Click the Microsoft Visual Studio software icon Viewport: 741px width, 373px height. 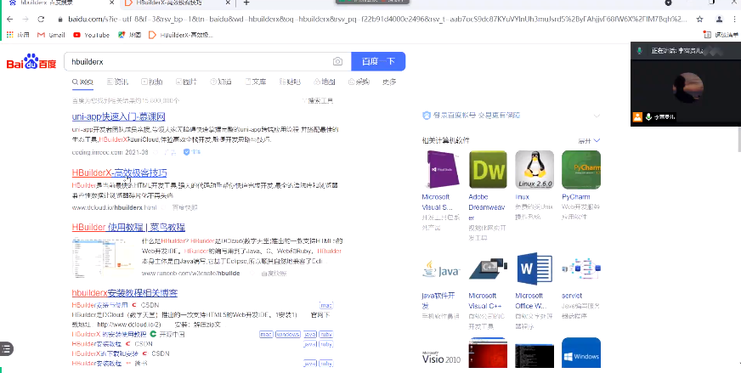pos(440,170)
